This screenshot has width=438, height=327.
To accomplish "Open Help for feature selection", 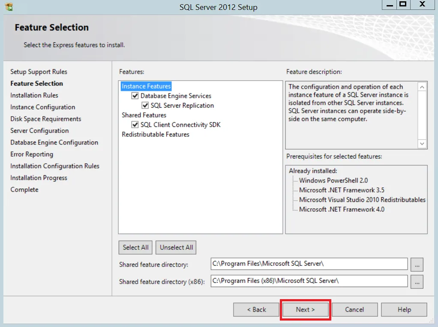I will 404,309.
